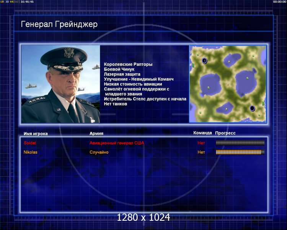Click the Команда column header

coord(202,133)
